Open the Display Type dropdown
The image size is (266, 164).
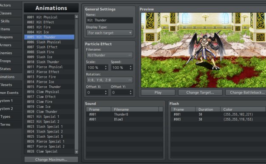click(110, 33)
